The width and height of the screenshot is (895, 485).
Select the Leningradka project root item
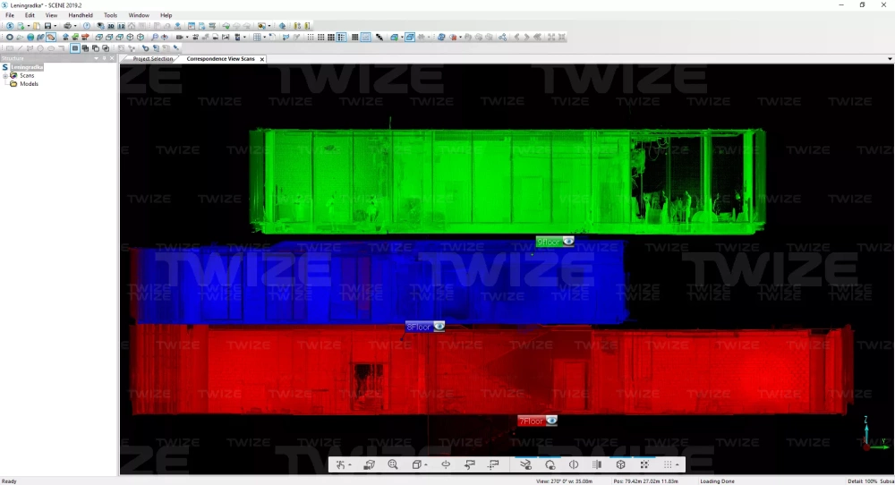[28, 67]
